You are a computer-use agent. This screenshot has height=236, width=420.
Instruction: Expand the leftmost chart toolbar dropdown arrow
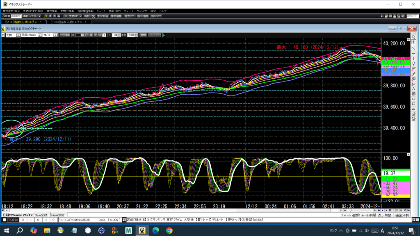click(x=3, y=35)
